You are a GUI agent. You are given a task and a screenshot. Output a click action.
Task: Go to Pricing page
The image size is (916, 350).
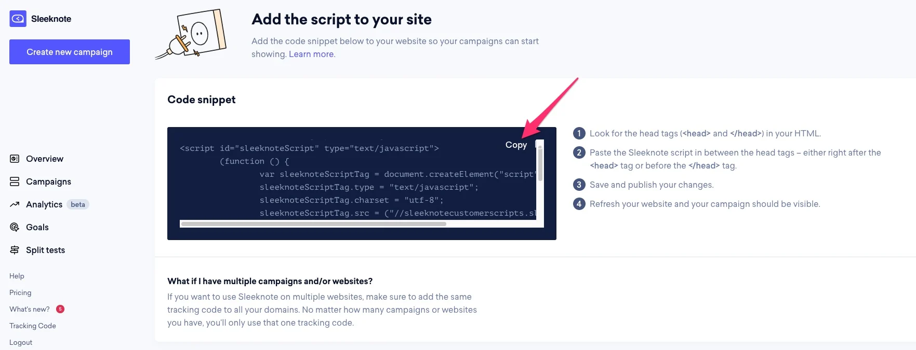pos(20,292)
